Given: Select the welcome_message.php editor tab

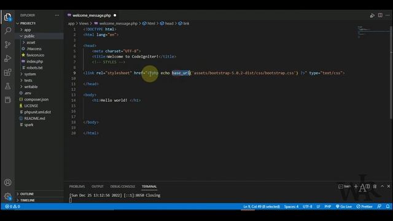Looking at the screenshot, I should point(91,15).
